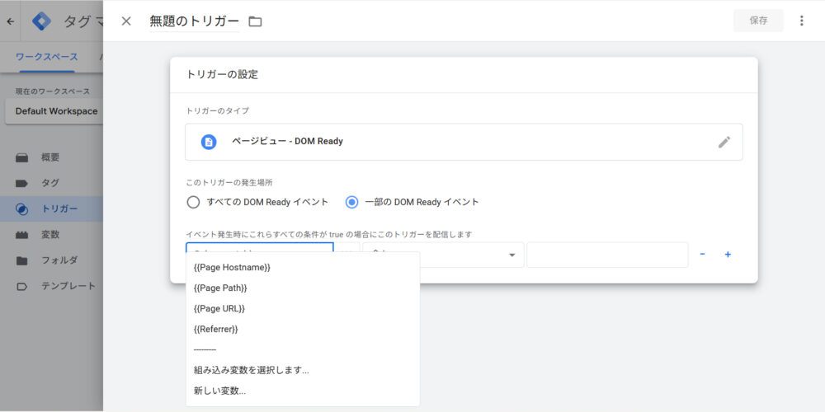Select 一部の DOM Ready イベント radio button

coord(352,202)
